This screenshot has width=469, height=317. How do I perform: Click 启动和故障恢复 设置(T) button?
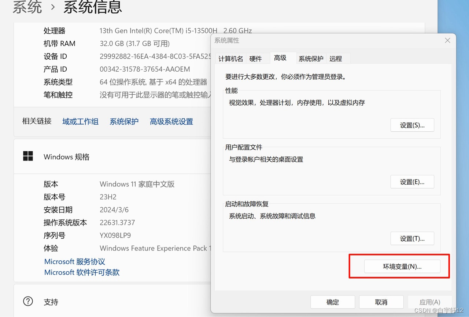coord(412,238)
